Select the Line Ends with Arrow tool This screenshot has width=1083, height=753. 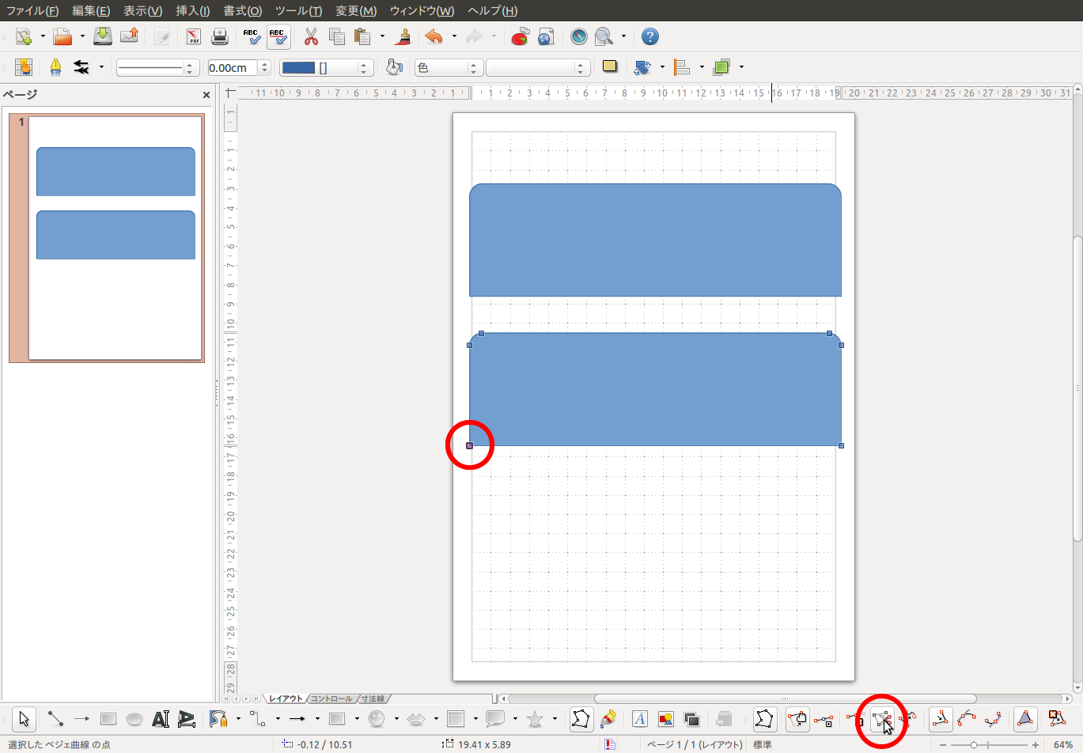pos(81,719)
